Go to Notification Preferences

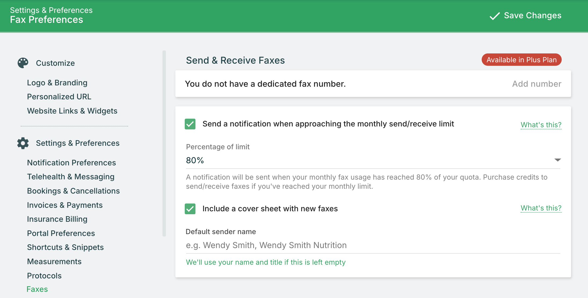pyautogui.click(x=71, y=163)
